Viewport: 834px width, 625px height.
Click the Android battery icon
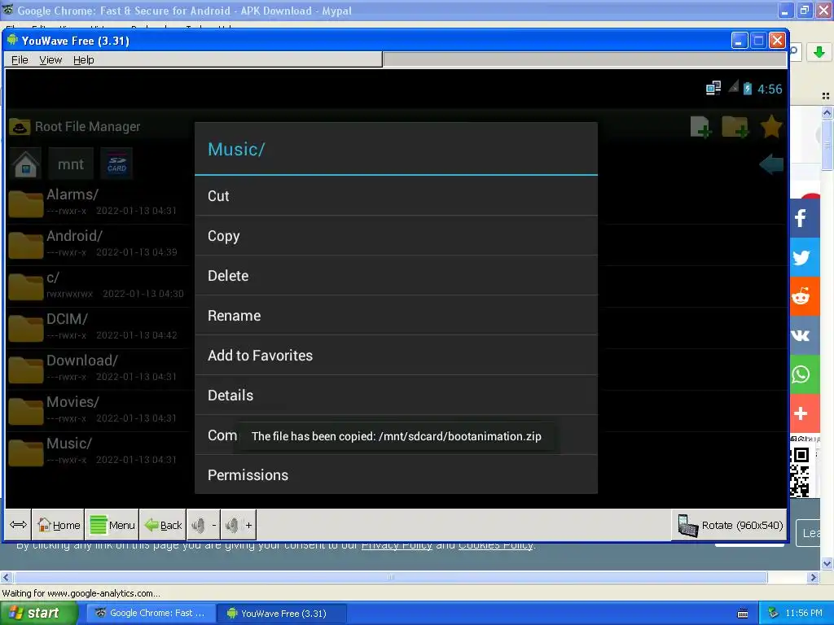[748, 88]
